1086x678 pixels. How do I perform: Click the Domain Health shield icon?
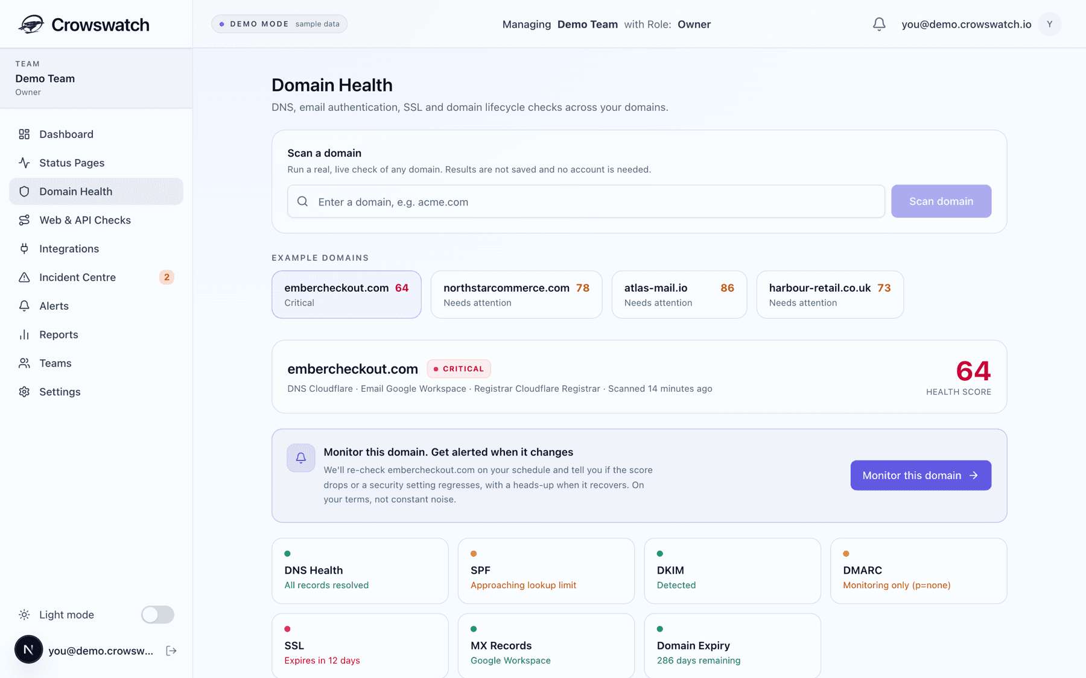[24, 192]
